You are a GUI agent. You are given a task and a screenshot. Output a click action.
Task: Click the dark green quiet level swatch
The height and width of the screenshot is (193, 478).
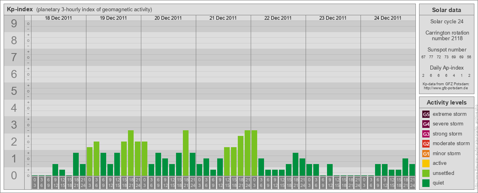426,183
